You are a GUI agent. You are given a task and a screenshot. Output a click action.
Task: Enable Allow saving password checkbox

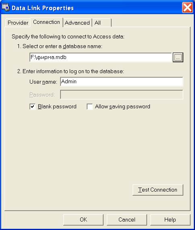[x=89, y=106]
